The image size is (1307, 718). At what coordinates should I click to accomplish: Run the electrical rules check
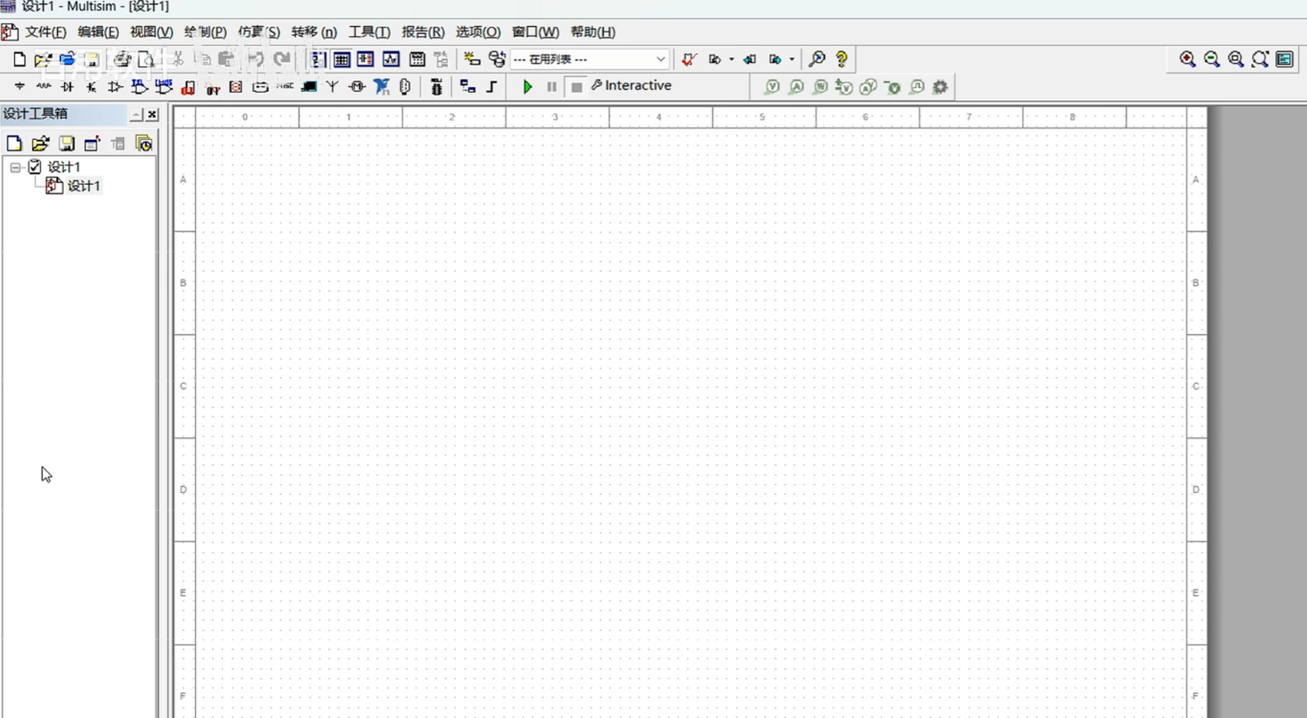pos(690,59)
